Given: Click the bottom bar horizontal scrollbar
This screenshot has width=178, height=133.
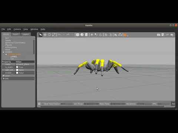Looking at the screenshot, I should click(x=102, y=106).
